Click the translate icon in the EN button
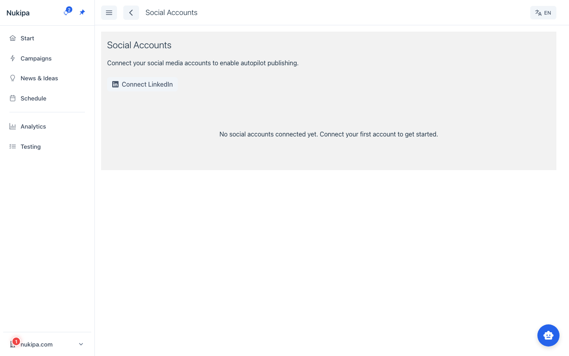 (x=539, y=13)
